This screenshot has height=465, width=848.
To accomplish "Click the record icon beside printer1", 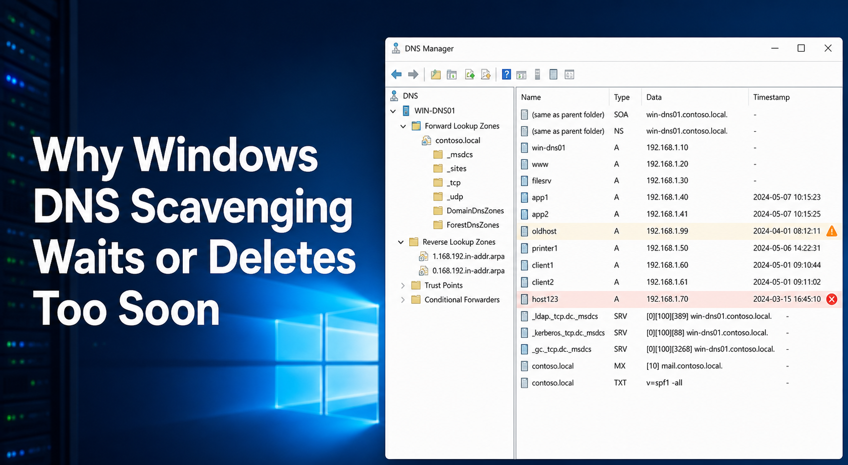I will [x=524, y=248].
